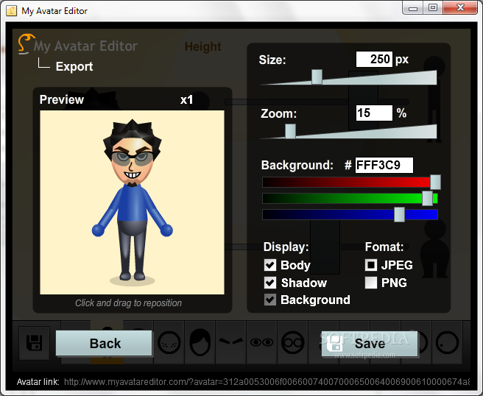The width and height of the screenshot is (483, 396).
Task: Select the mole category circle icon
Action: click(x=447, y=342)
